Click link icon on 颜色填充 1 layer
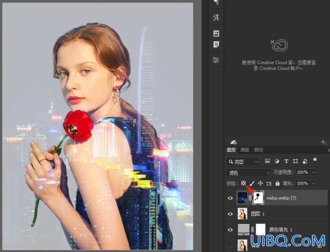Image resolution: width=330 pixels, height=252 pixels. (x=253, y=229)
